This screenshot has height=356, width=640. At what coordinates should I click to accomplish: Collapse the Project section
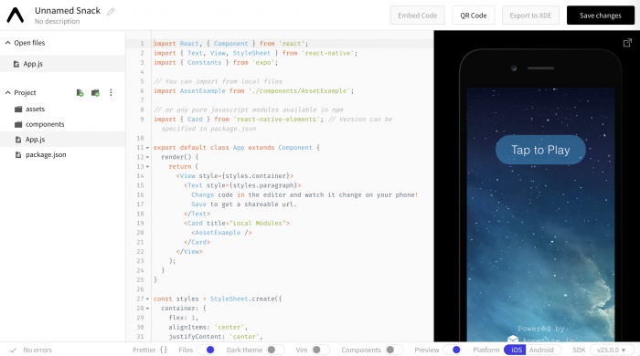pyautogui.click(x=7, y=93)
